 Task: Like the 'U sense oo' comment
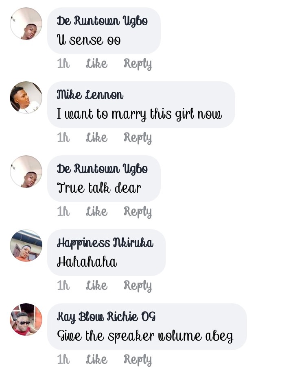96,63
